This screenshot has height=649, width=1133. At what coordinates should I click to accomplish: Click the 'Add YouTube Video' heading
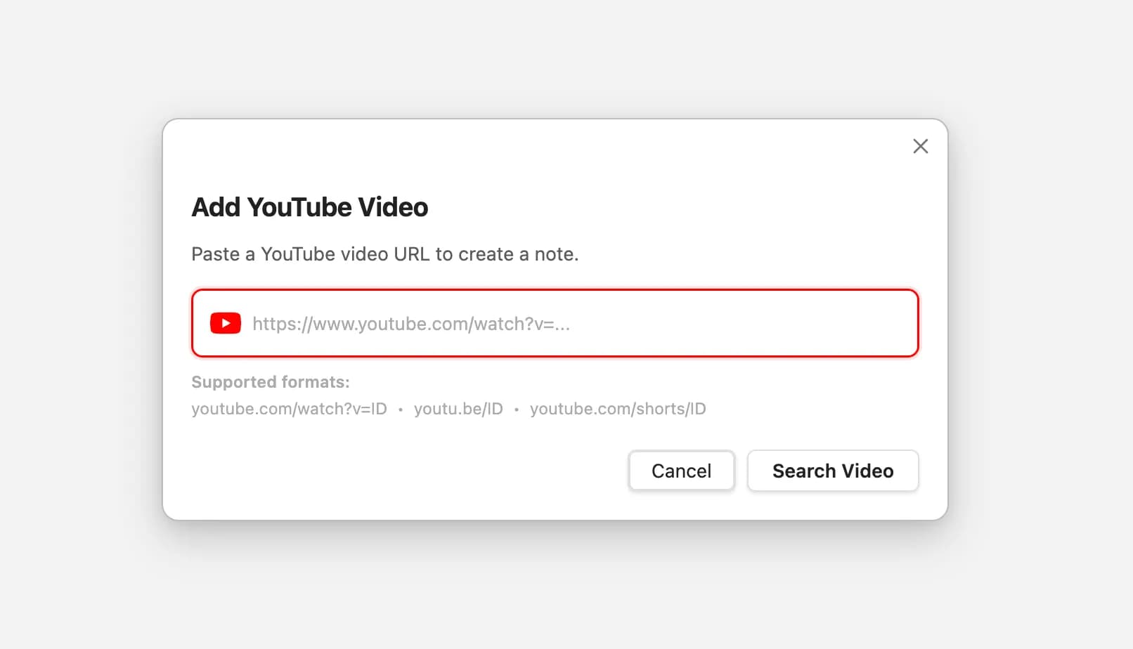[310, 207]
